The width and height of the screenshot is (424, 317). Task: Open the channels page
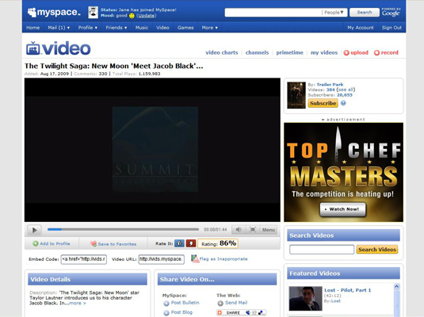257,52
